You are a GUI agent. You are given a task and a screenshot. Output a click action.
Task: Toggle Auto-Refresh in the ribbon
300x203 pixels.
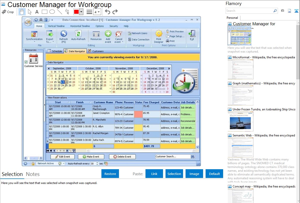(x=78, y=36)
